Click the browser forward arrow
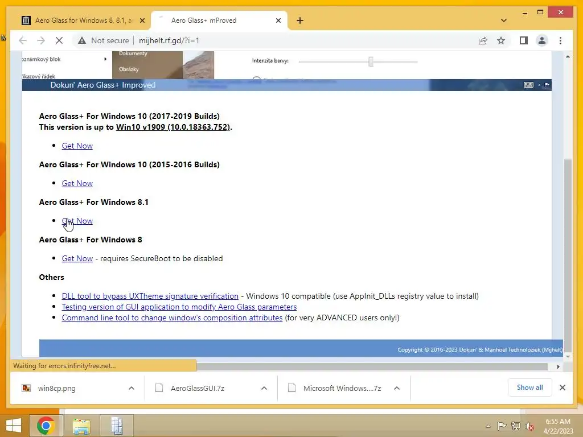The height and width of the screenshot is (437, 583). coord(41,40)
